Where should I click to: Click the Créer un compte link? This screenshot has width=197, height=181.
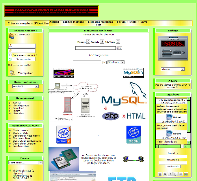point(19,23)
